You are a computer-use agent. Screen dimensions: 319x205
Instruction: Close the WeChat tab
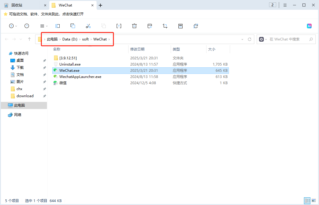tap(92, 5)
